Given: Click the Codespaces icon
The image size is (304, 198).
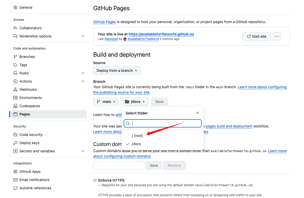Looking at the screenshot, I should (x=15, y=106).
